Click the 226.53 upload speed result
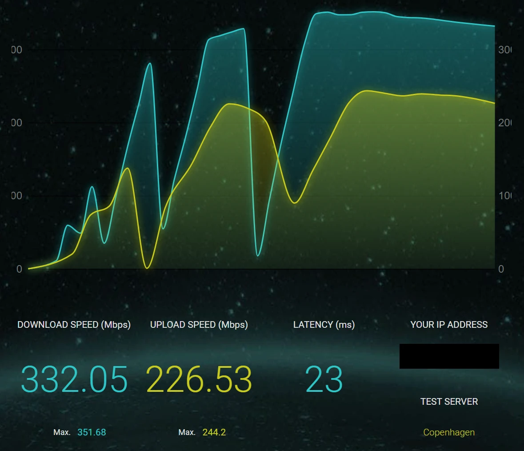524x451 pixels. click(x=199, y=379)
